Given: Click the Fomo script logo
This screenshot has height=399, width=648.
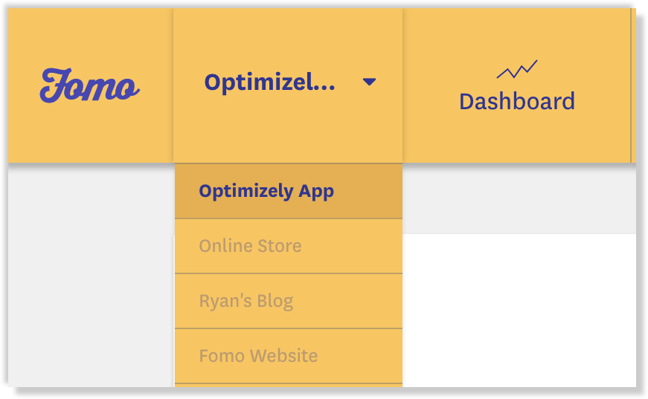Looking at the screenshot, I should click(90, 85).
